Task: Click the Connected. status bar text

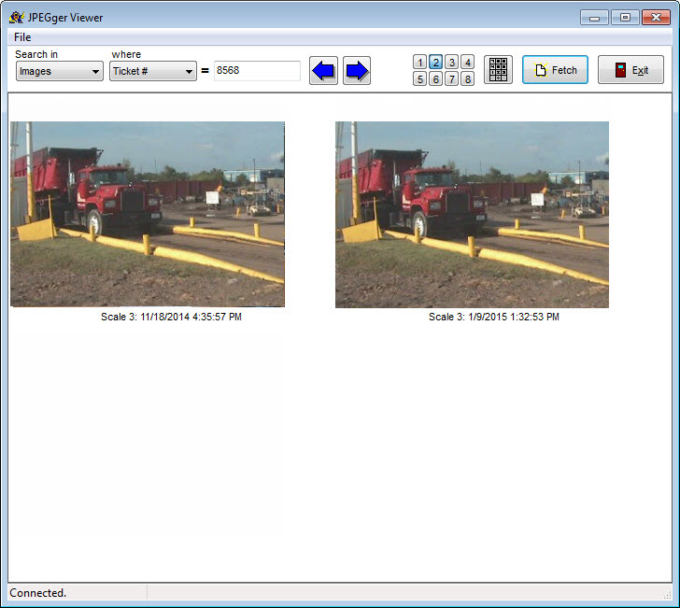Action: coord(38,593)
